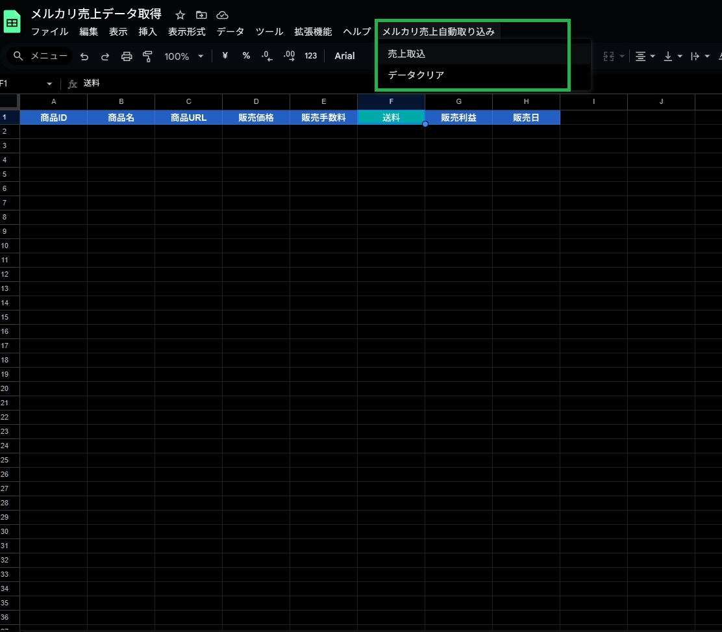Select column D header
Image resolution: width=722 pixels, height=632 pixels.
256,101
